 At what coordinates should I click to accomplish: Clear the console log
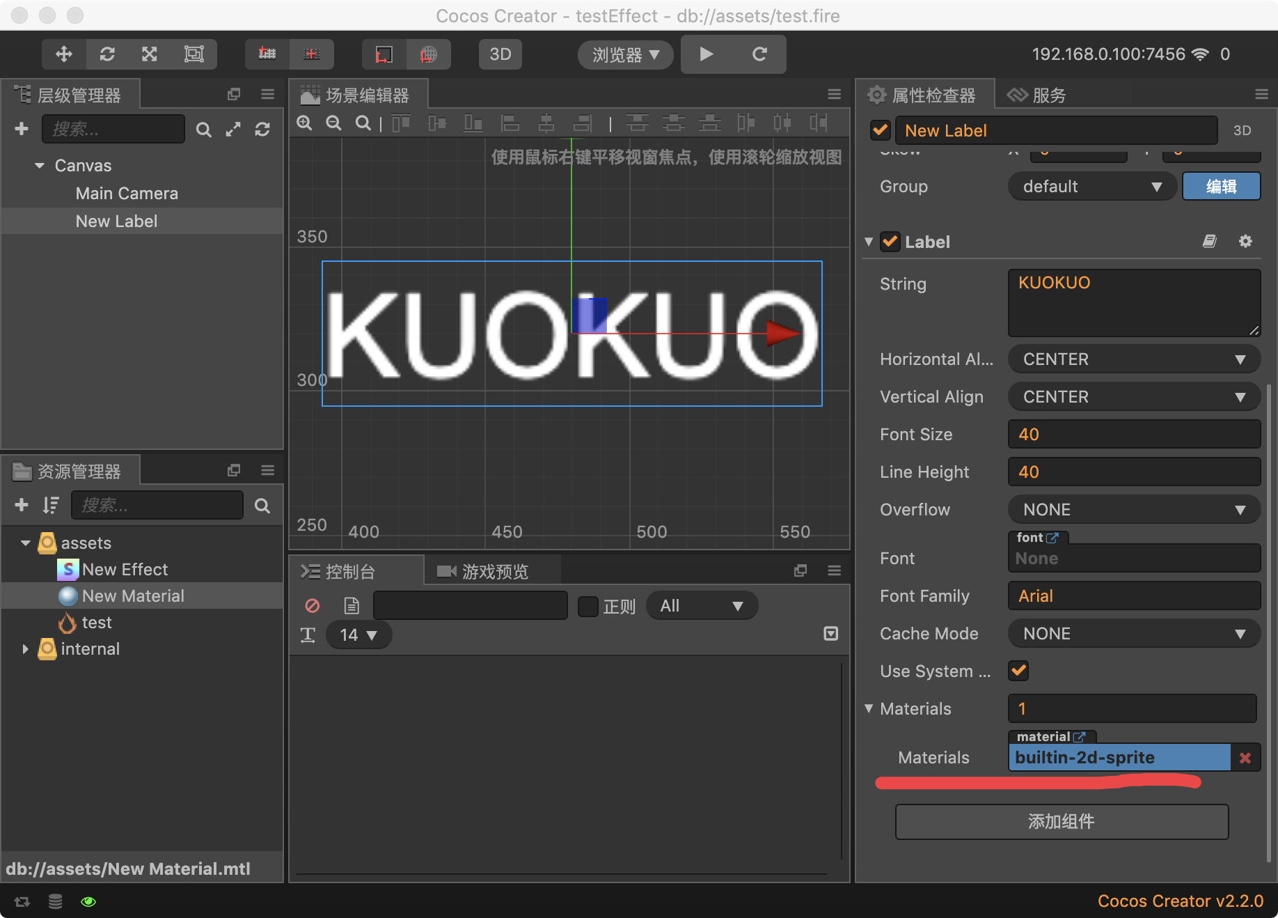(x=313, y=606)
